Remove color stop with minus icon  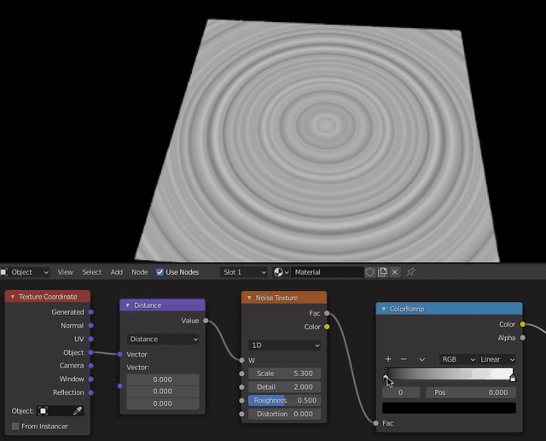[x=404, y=359]
